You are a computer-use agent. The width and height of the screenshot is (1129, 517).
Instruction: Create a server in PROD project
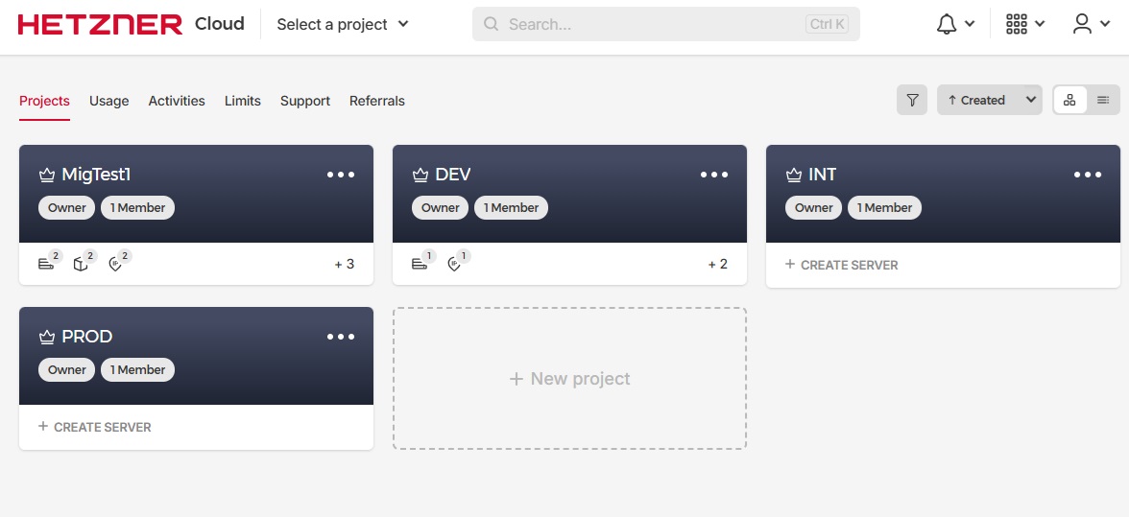click(94, 427)
